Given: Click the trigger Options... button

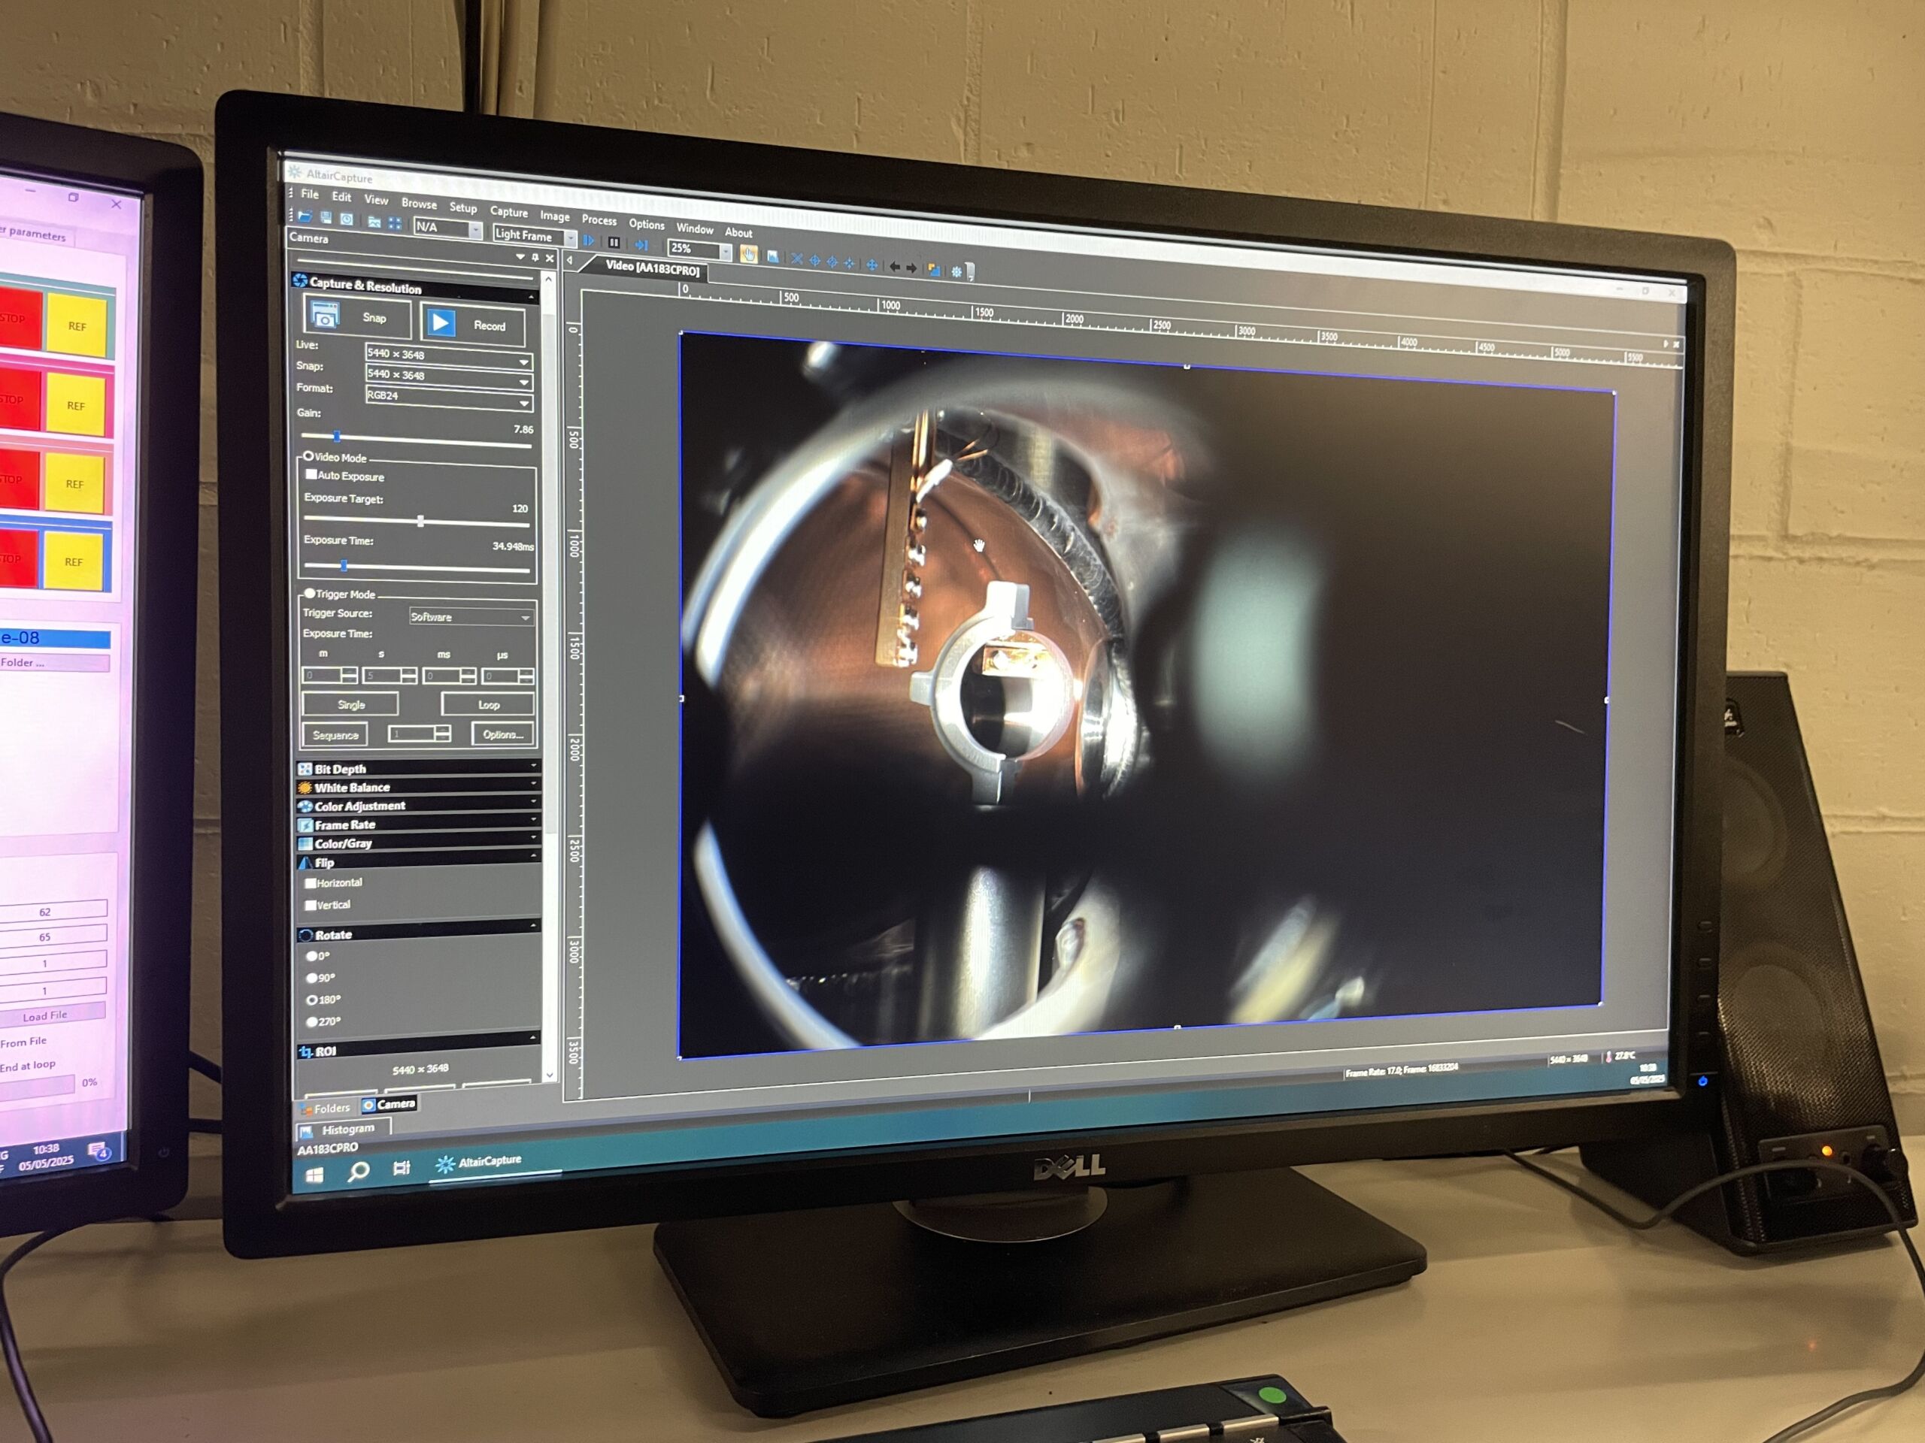Looking at the screenshot, I should [x=502, y=734].
